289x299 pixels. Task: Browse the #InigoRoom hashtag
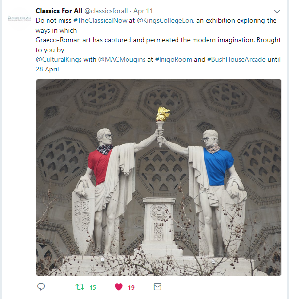[x=174, y=59]
